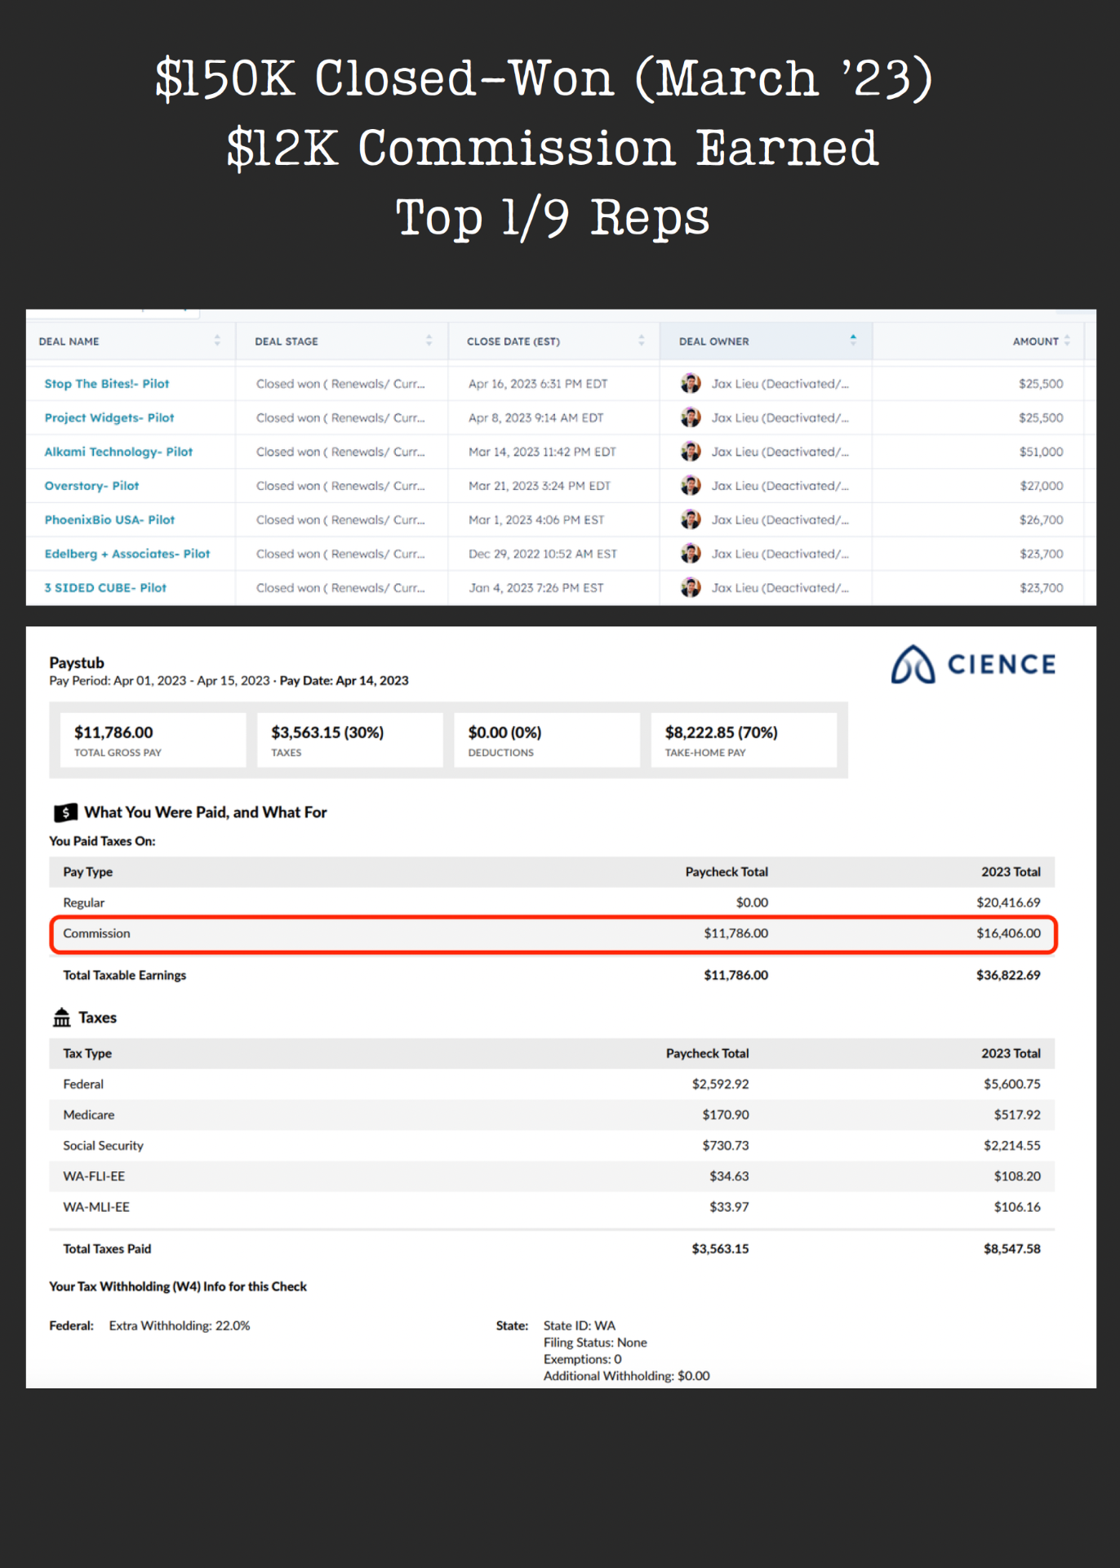Select close date Mar 1, 2023 4:06 PM EST

tap(536, 519)
